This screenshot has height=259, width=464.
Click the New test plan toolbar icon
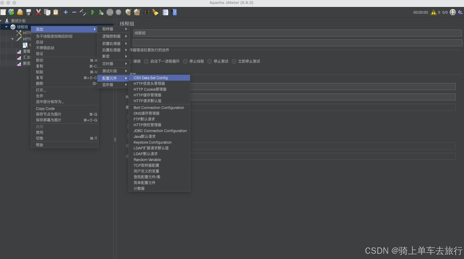click(x=3, y=12)
